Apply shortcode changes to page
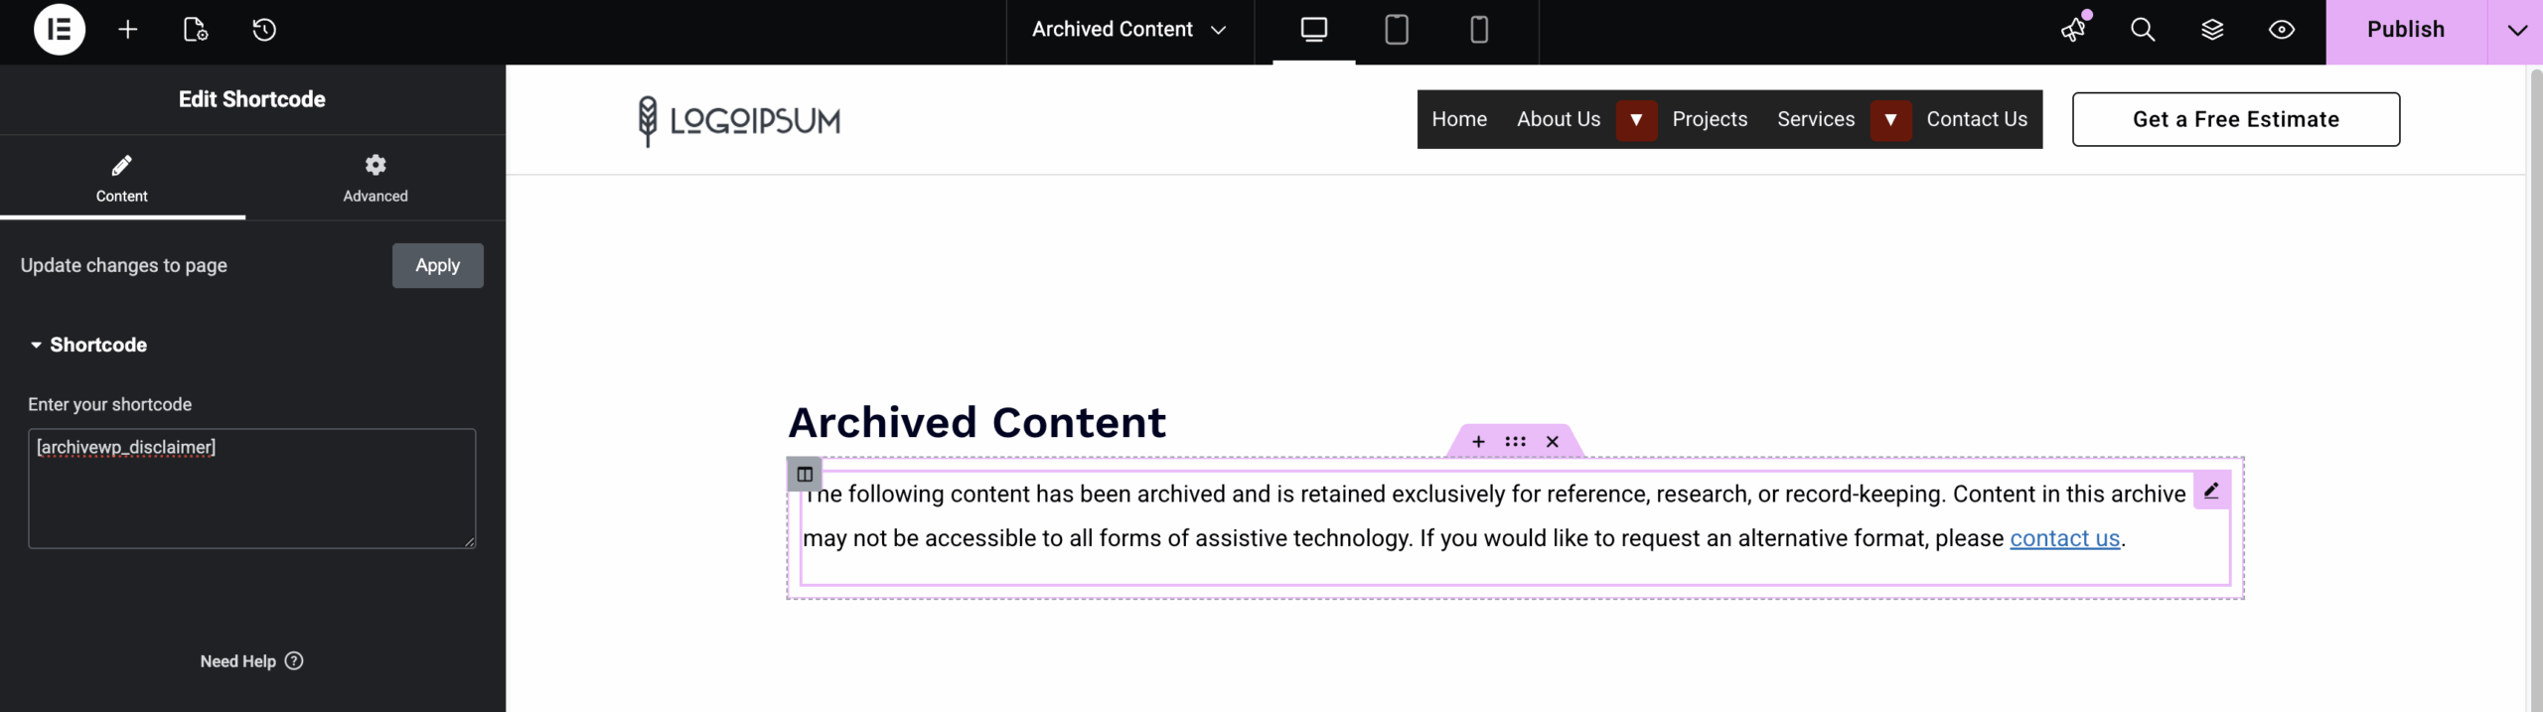The height and width of the screenshot is (712, 2543). tap(438, 265)
